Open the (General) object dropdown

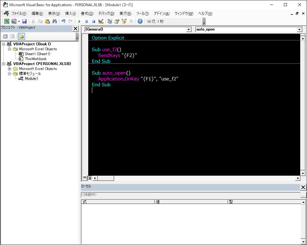tap(189, 29)
